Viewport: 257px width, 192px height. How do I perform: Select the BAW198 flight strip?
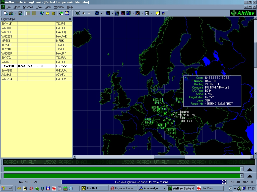click(36, 66)
